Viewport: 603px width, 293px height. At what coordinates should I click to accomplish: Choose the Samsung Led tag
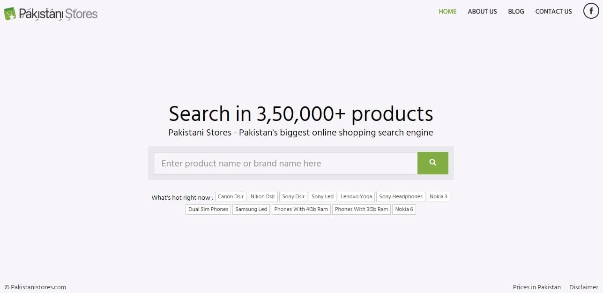[x=251, y=210]
